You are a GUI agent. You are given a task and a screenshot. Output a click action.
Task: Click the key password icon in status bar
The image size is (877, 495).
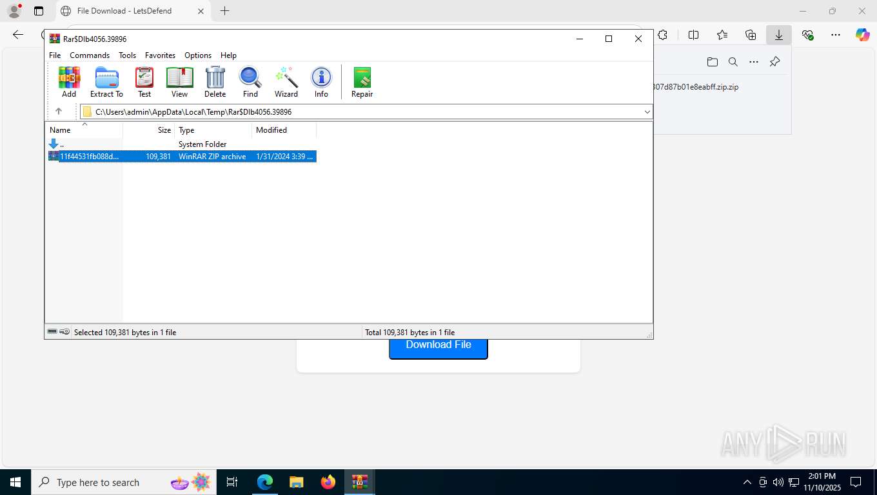64,332
